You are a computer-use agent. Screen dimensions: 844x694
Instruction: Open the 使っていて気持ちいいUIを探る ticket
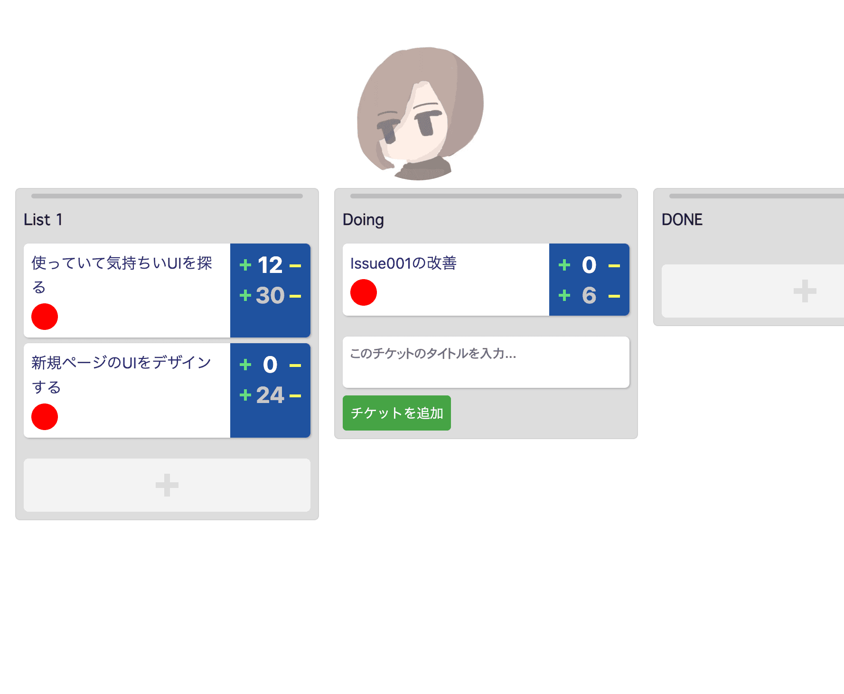tap(127, 291)
